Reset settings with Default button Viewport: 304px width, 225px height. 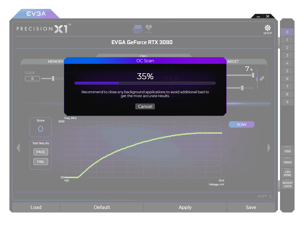click(102, 207)
